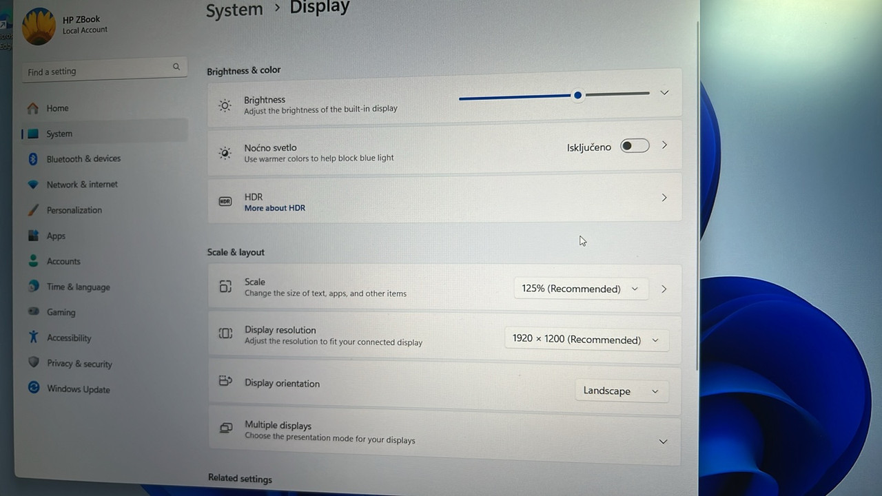This screenshot has width=882, height=496.
Task: Click the Privacy & security shield icon
Action: click(33, 363)
